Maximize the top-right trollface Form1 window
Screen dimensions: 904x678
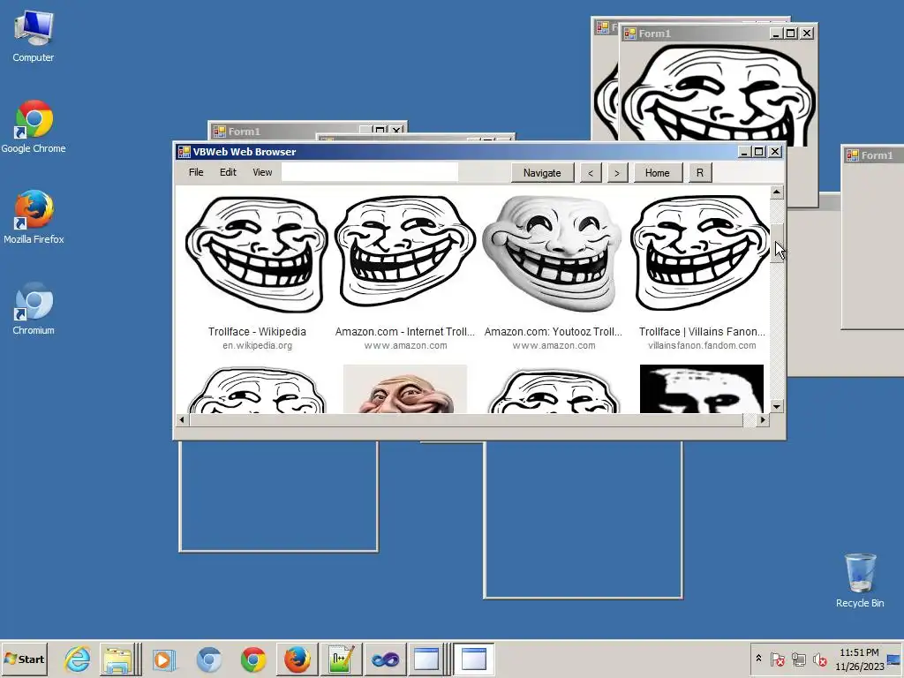(x=791, y=34)
